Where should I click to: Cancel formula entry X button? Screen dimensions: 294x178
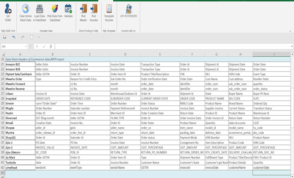37,46
